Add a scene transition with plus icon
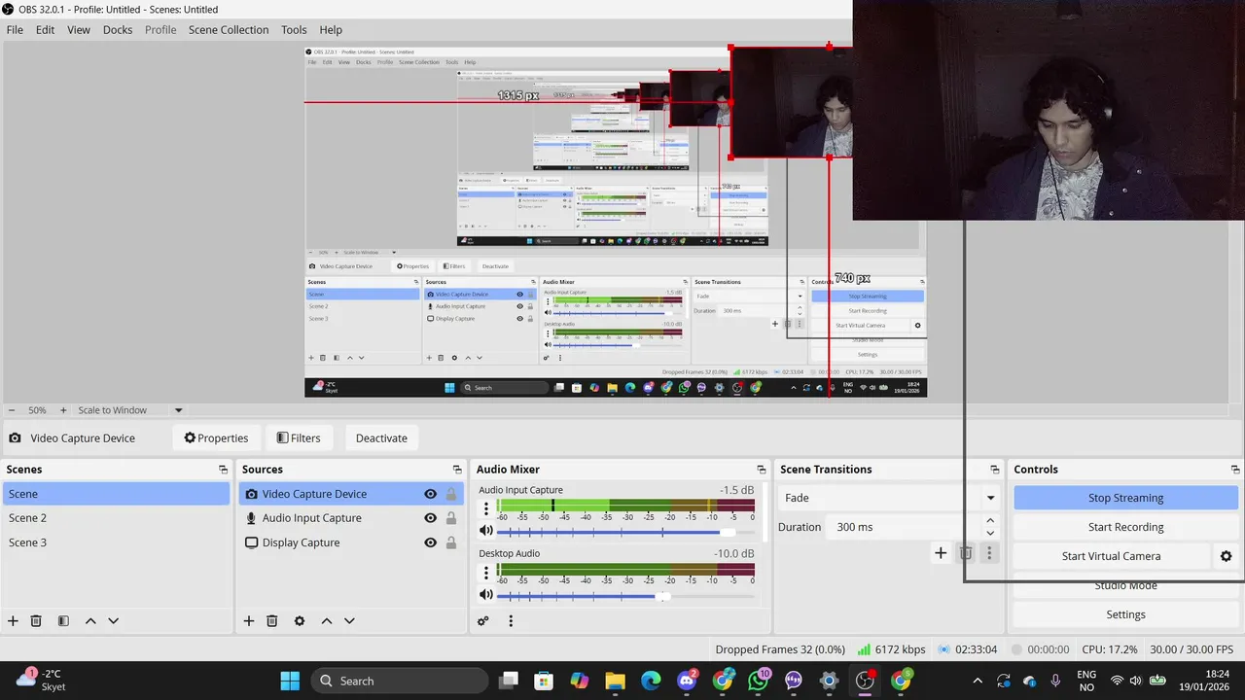This screenshot has height=700, width=1245. tap(941, 553)
